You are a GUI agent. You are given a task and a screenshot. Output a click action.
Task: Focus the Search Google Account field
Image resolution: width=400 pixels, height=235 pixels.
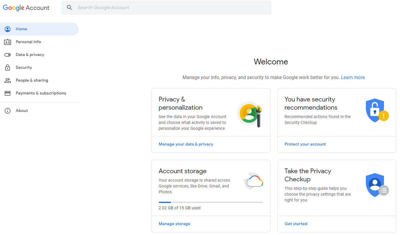point(166,7)
